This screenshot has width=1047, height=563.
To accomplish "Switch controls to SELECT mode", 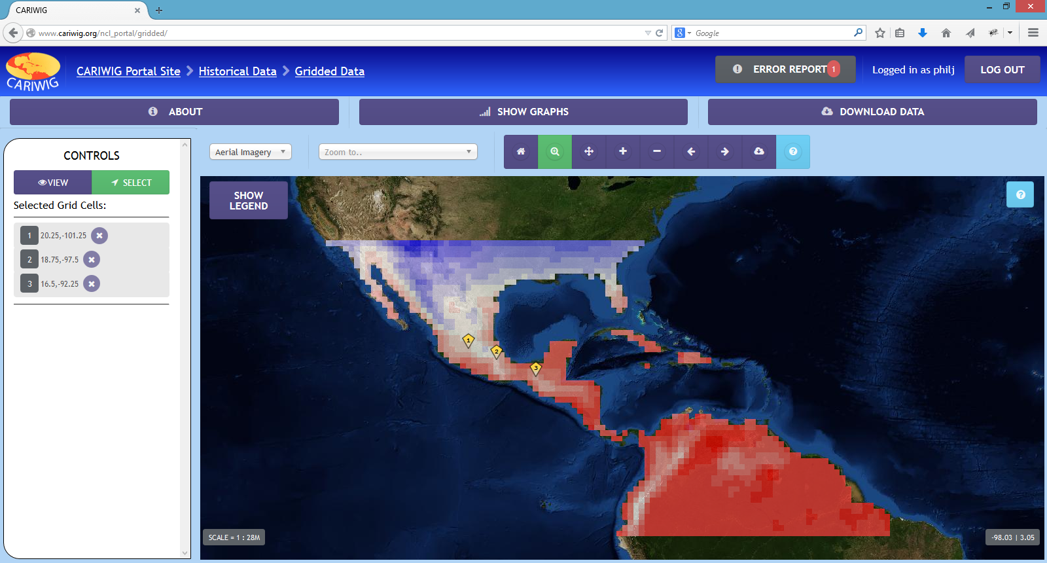I will (x=131, y=183).
